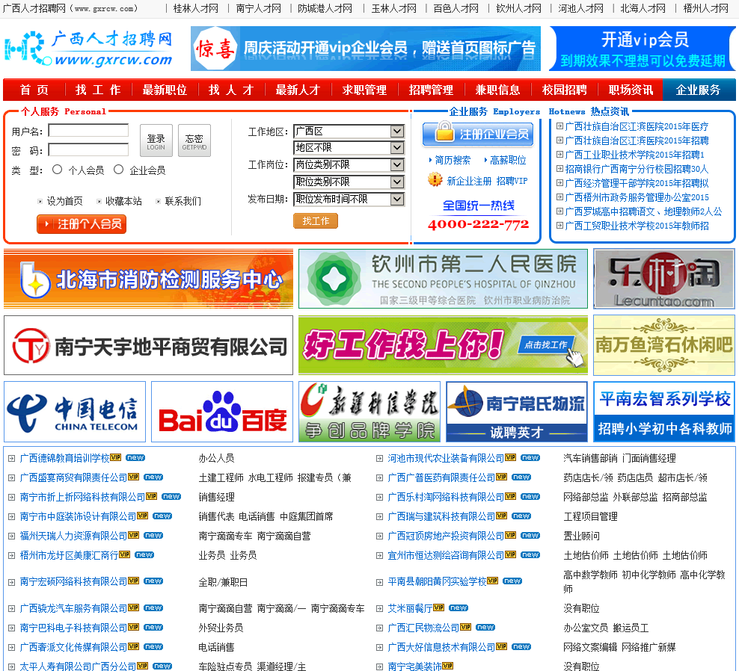Open the 校园招聘 nav tab
The image size is (739, 671).
tap(564, 90)
